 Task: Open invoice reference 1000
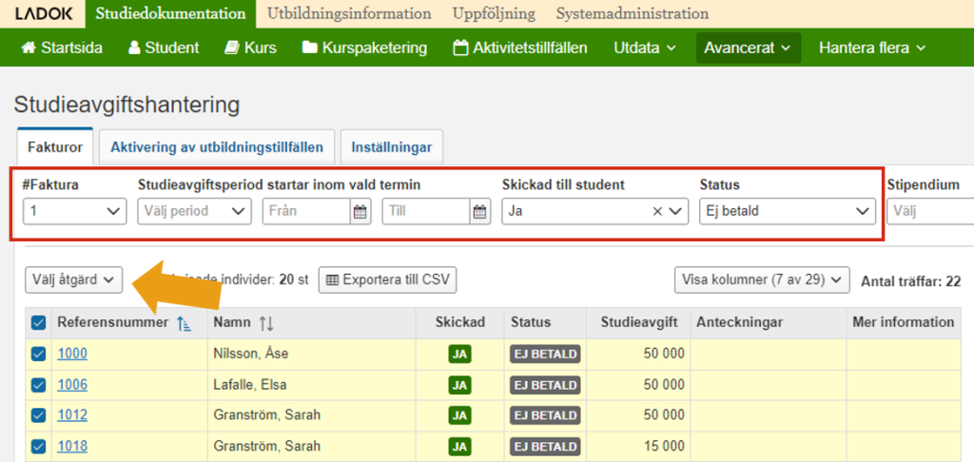[72, 354]
